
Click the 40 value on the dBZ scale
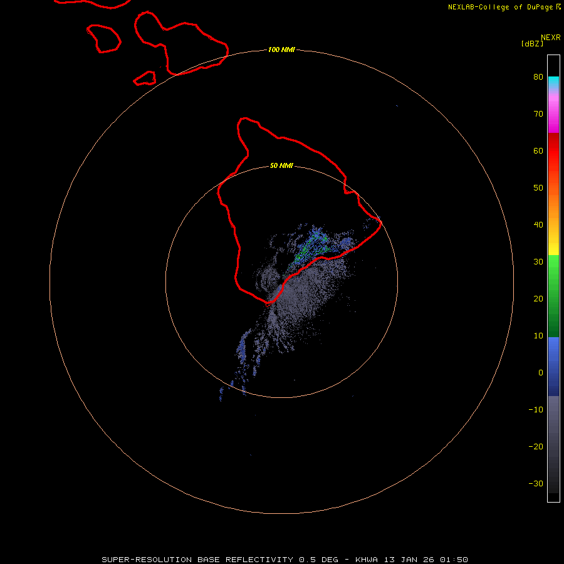click(x=538, y=225)
